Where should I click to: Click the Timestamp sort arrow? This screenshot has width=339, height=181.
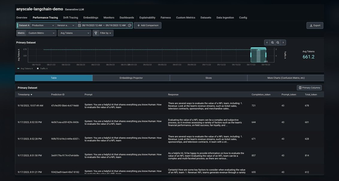[31, 95]
